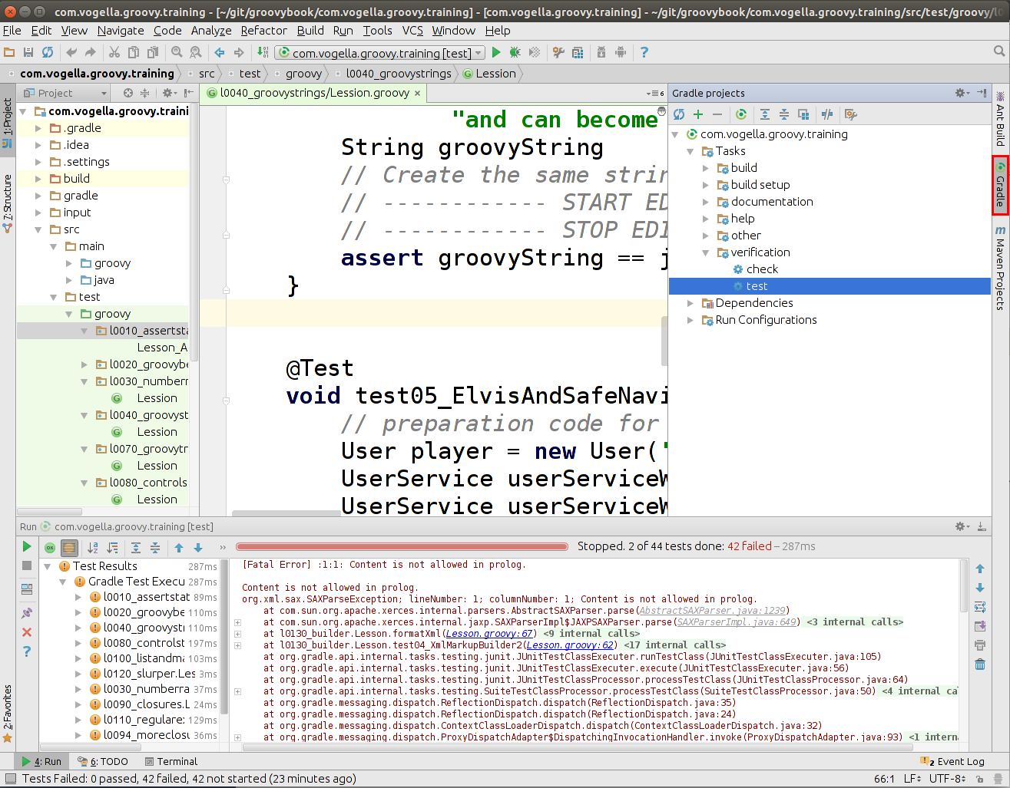
Task: Toggle Maven Projects side tab
Action: [x=1000, y=268]
